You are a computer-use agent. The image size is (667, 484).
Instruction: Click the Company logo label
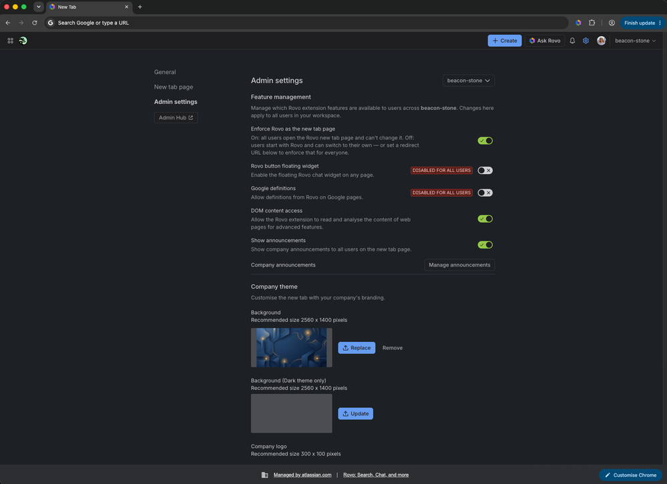point(269,447)
